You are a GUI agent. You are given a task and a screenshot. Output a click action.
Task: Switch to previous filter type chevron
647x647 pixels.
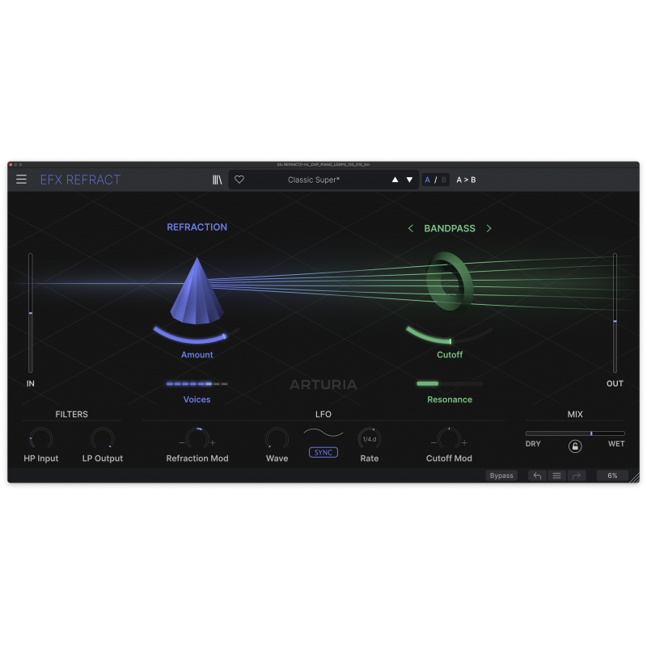(x=411, y=228)
